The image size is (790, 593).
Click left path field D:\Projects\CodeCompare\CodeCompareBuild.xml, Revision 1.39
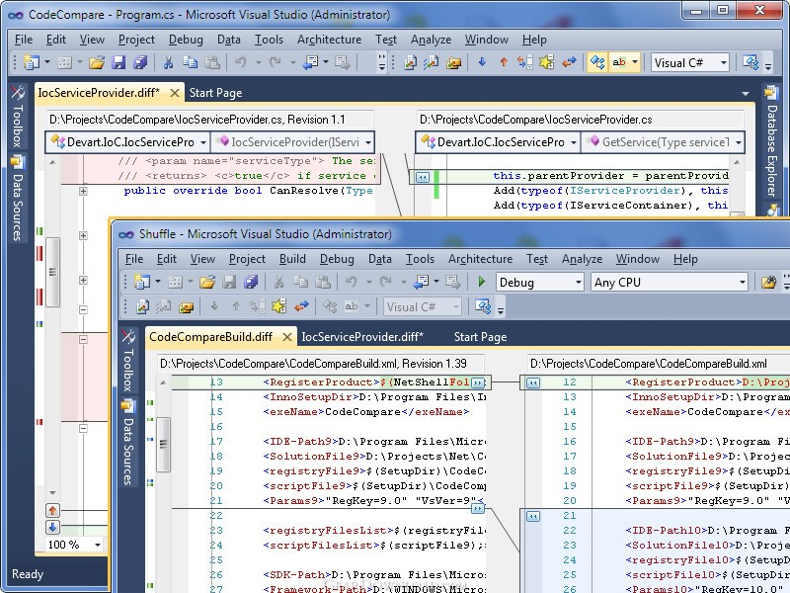coord(320,364)
